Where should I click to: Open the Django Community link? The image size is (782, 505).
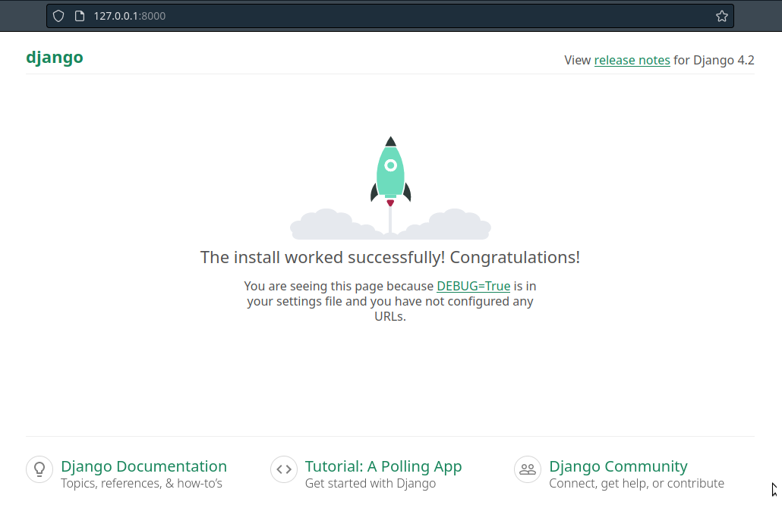[x=618, y=466]
